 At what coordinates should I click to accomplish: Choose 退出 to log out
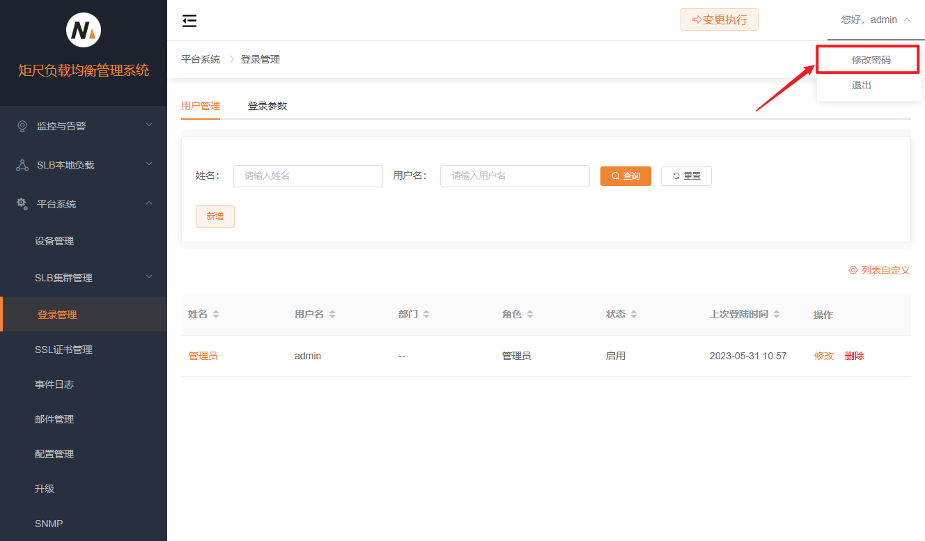coord(862,85)
